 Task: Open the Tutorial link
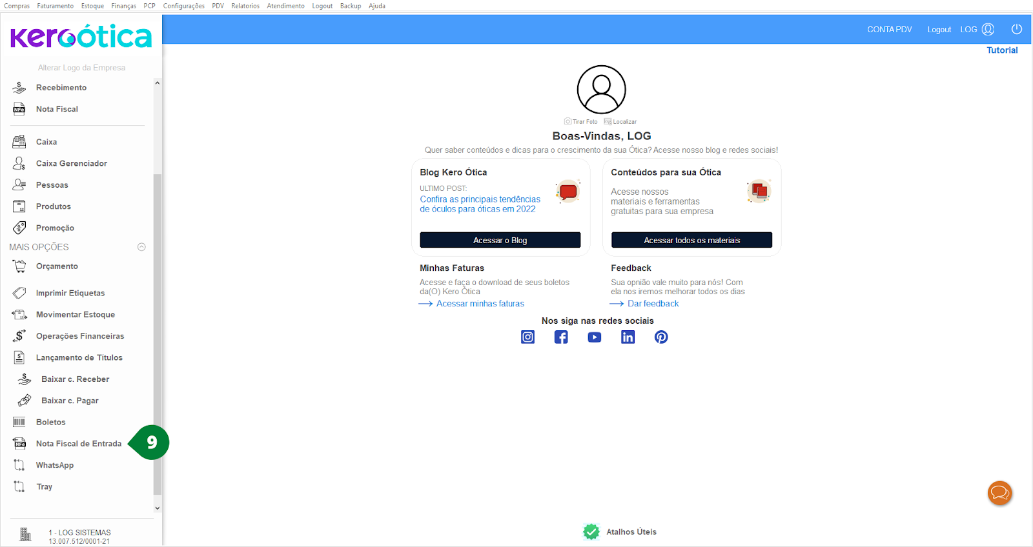pos(1002,50)
